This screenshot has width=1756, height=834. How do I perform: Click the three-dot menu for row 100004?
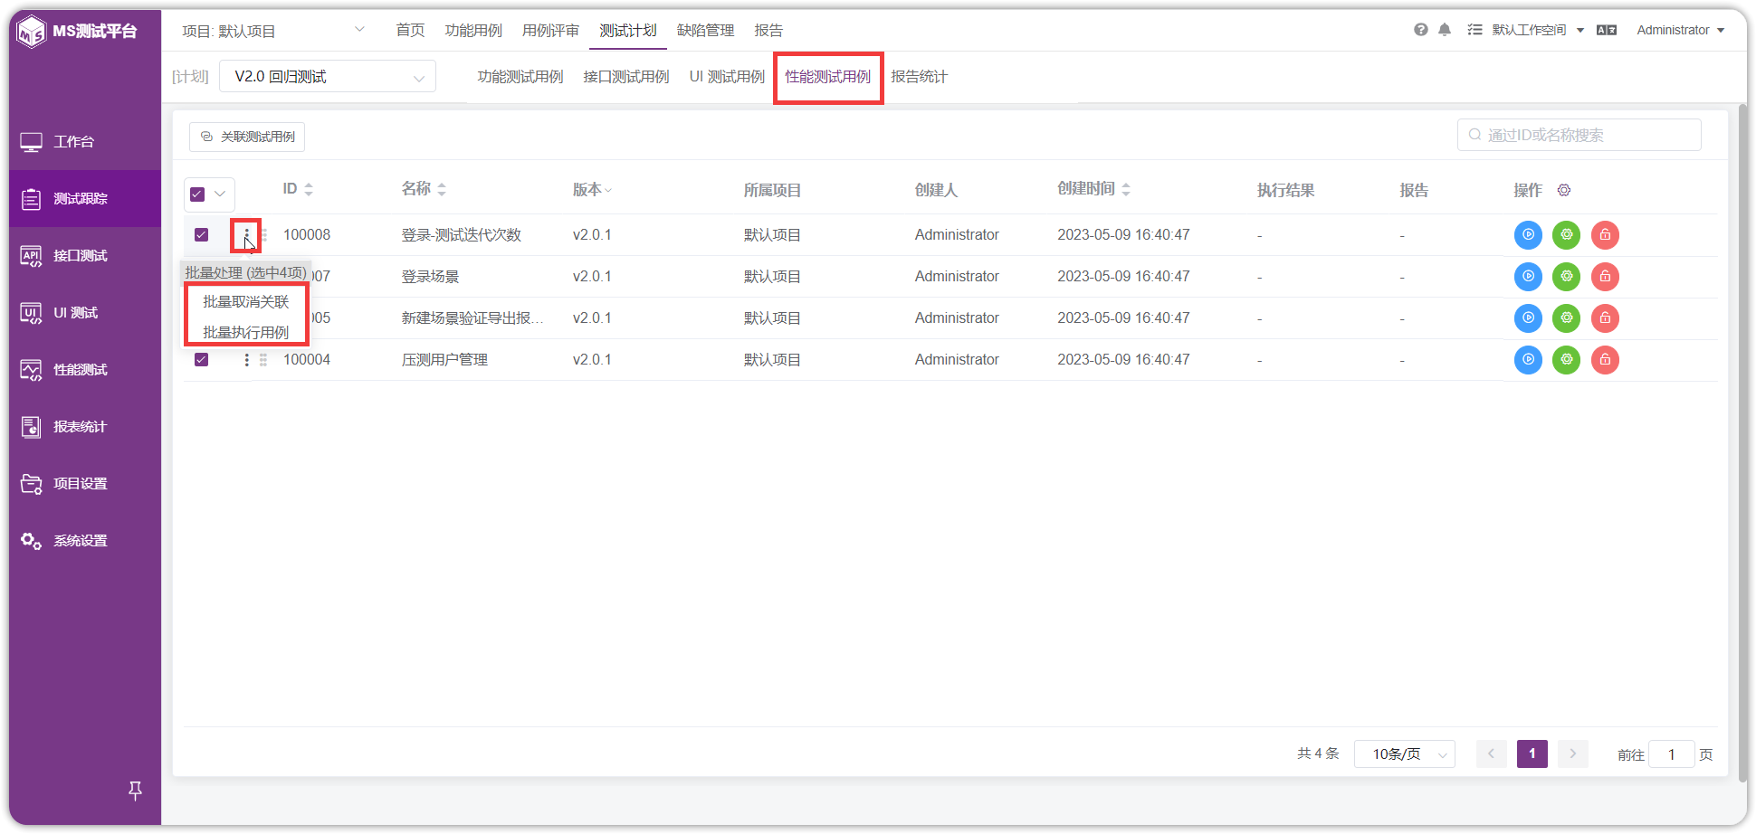(x=246, y=360)
